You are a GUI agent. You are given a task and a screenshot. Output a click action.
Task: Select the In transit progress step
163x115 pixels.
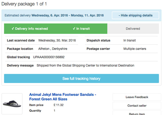click(81, 29)
